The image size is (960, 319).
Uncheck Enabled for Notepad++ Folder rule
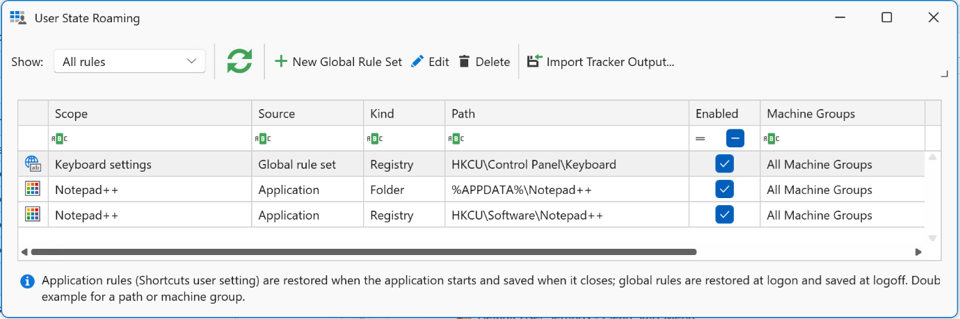tap(724, 189)
